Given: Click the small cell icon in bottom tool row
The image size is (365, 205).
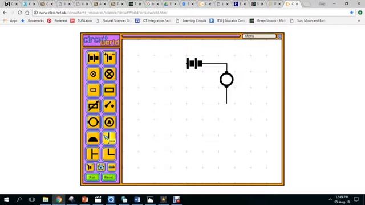Looking at the screenshot, I should pos(90,167).
